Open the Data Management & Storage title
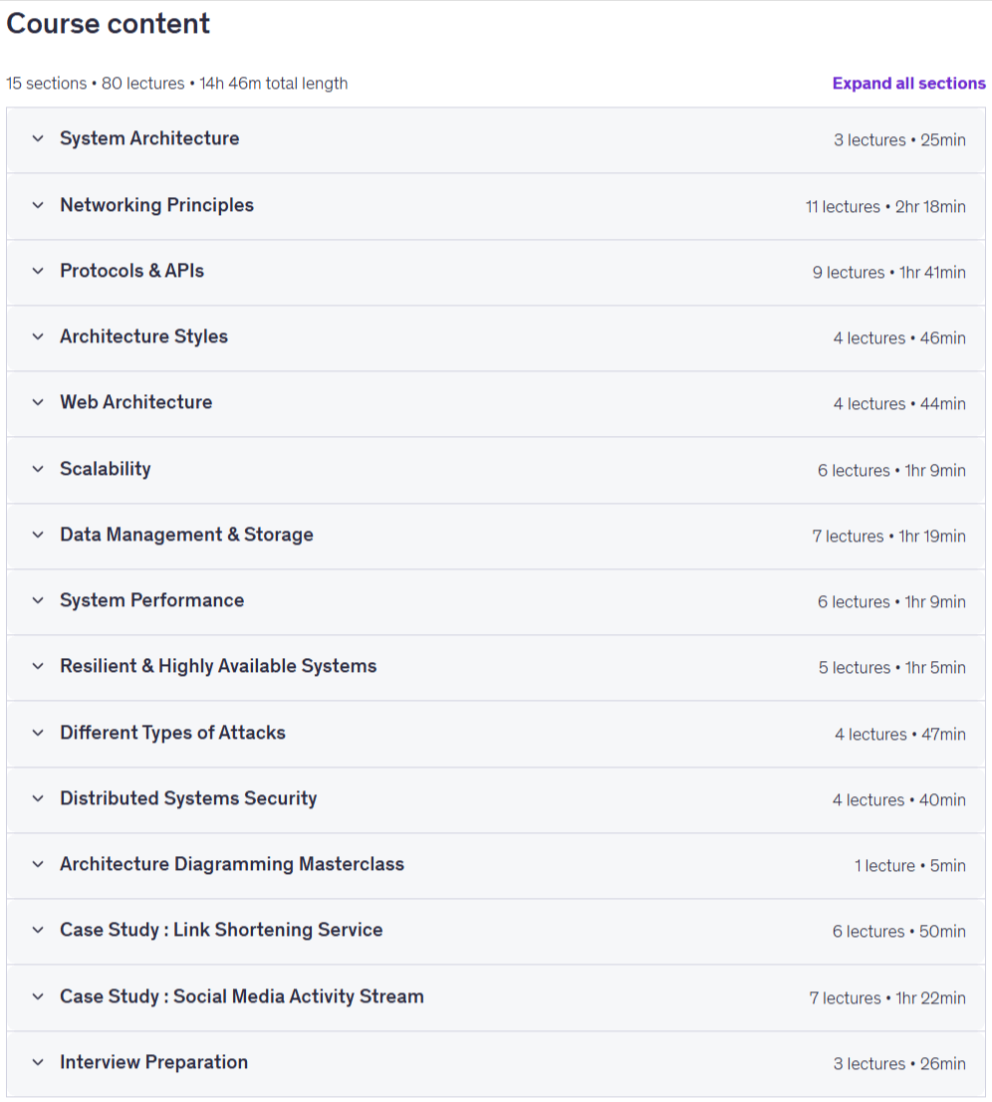This screenshot has width=992, height=1102. click(x=187, y=535)
